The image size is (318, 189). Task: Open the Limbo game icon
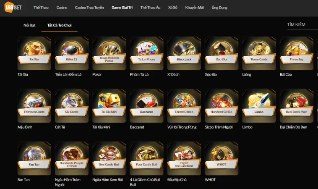[259, 106]
